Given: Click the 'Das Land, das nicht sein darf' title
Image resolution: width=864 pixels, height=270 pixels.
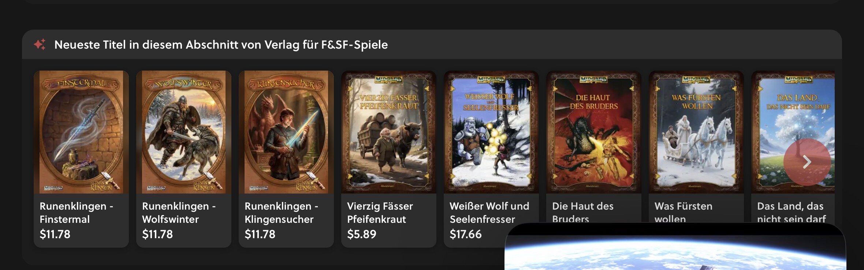Looking at the screenshot, I should [792, 212].
